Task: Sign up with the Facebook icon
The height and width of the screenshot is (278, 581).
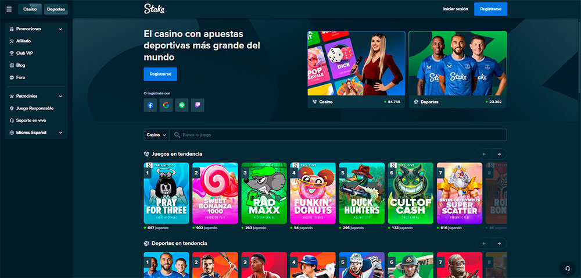Action: pyautogui.click(x=150, y=105)
